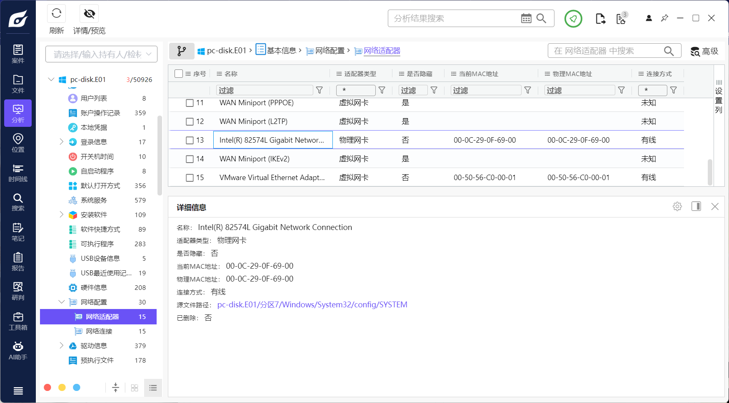The width and height of the screenshot is (729, 403).
Task: Open the 笔记 sidebar section
Action: click(x=18, y=232)
